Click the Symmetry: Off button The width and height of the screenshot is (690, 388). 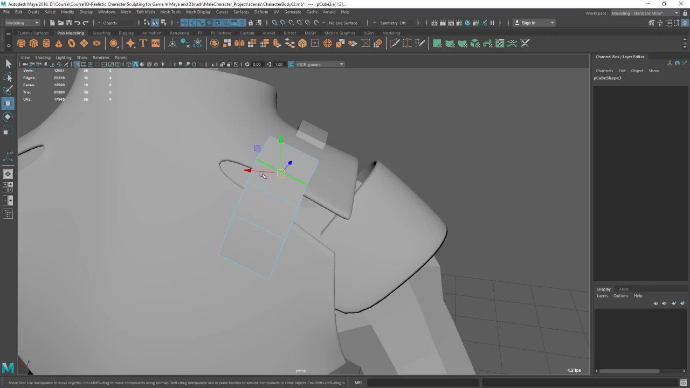tap(392, 23)
